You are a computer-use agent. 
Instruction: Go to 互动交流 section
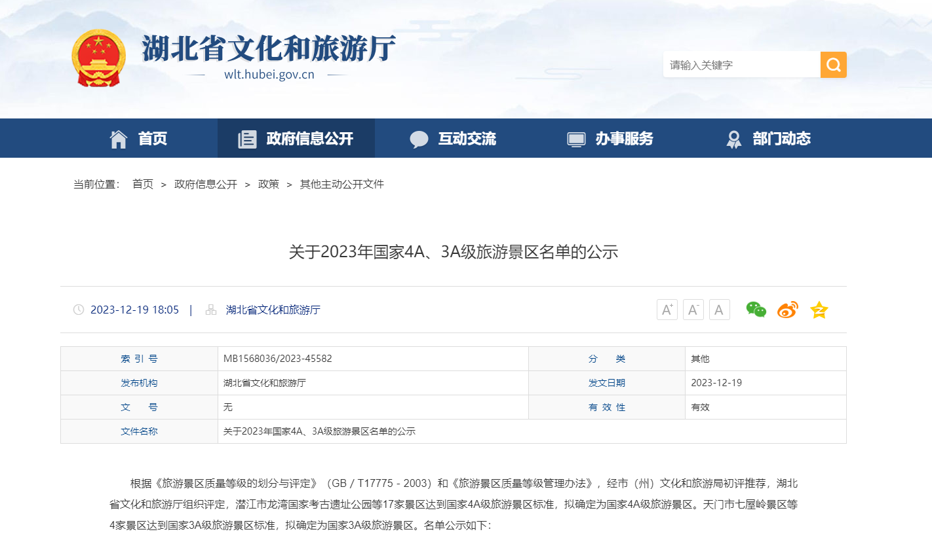453,138
